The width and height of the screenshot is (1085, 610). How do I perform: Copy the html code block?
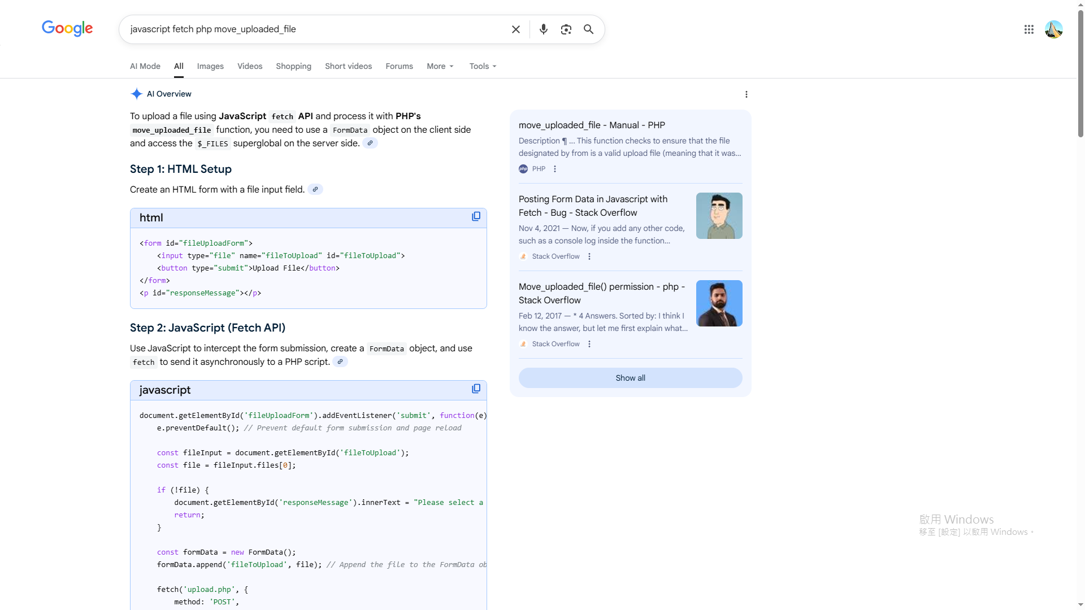coord(476,217)
